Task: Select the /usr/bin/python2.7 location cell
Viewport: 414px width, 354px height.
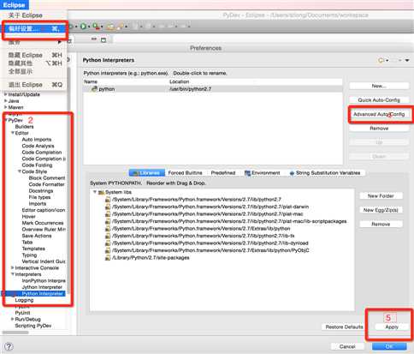Action: point(190,89)
